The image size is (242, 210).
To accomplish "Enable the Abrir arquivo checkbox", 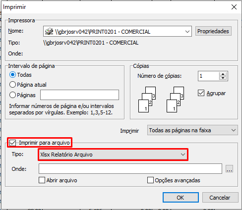I will point(42,180).
